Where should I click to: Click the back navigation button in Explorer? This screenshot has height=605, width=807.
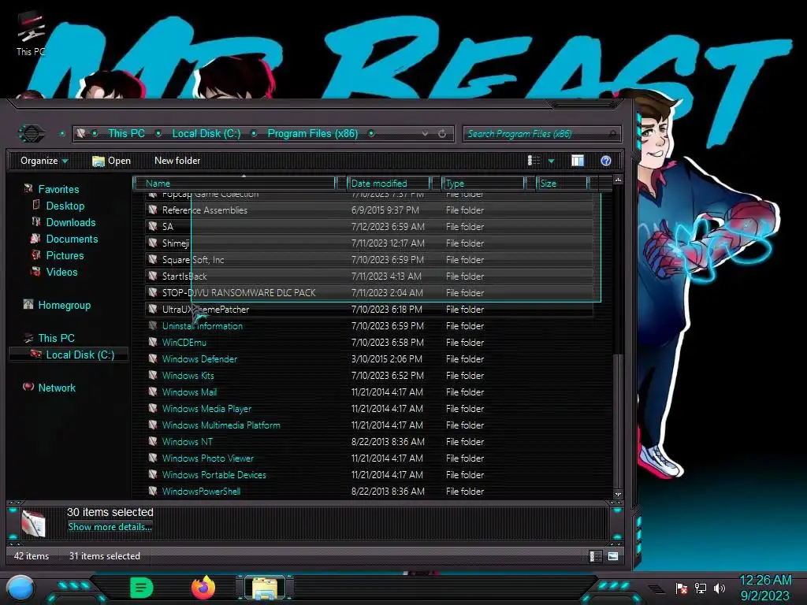(x=32, y=134)
